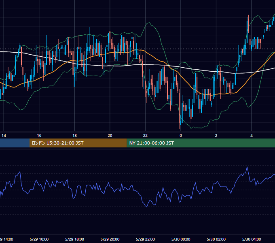The width and height of the screenshot is (275, 243).
Task: Click hour label 0 on price chart axis
Action: (x=181, y=136)
